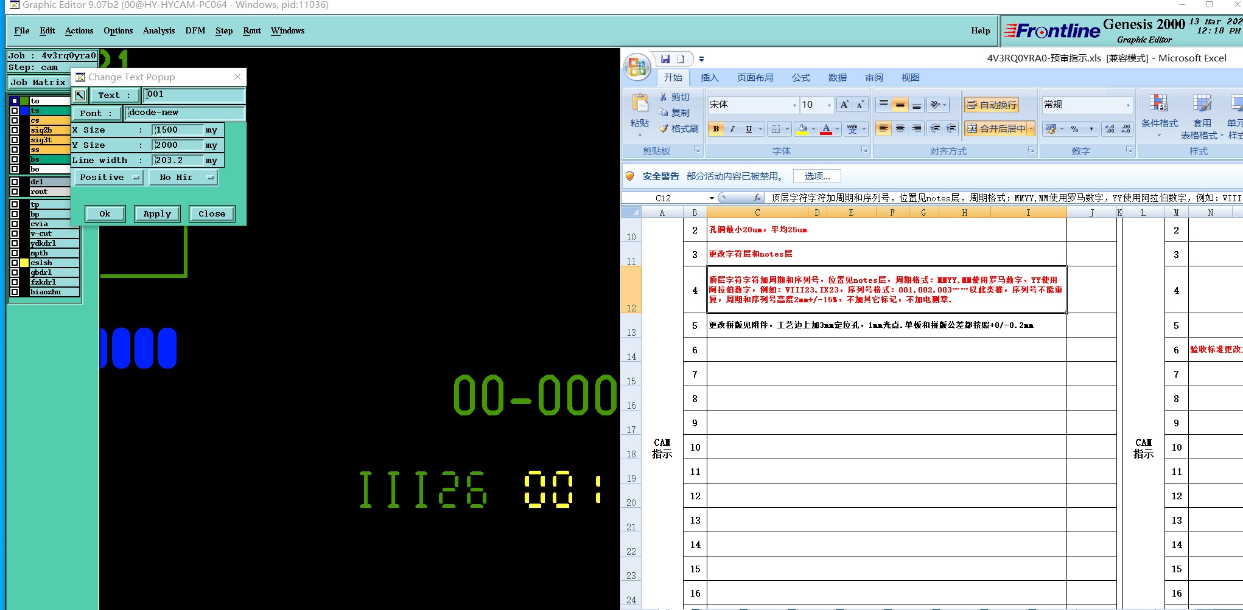Toggle Italic formatting in Excel ribbon
Screen dimensions: 1243x610
(x=732, y=129)
